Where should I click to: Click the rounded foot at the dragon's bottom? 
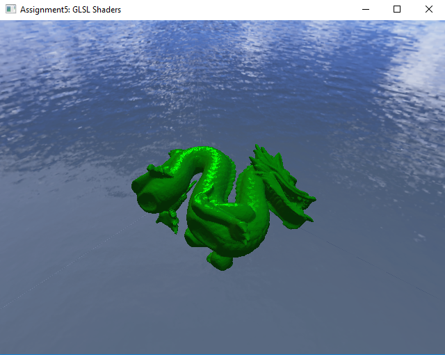coord(221,262)
